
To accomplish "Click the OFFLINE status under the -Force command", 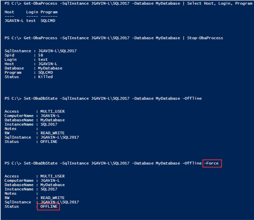I will [x=49, y=206].
